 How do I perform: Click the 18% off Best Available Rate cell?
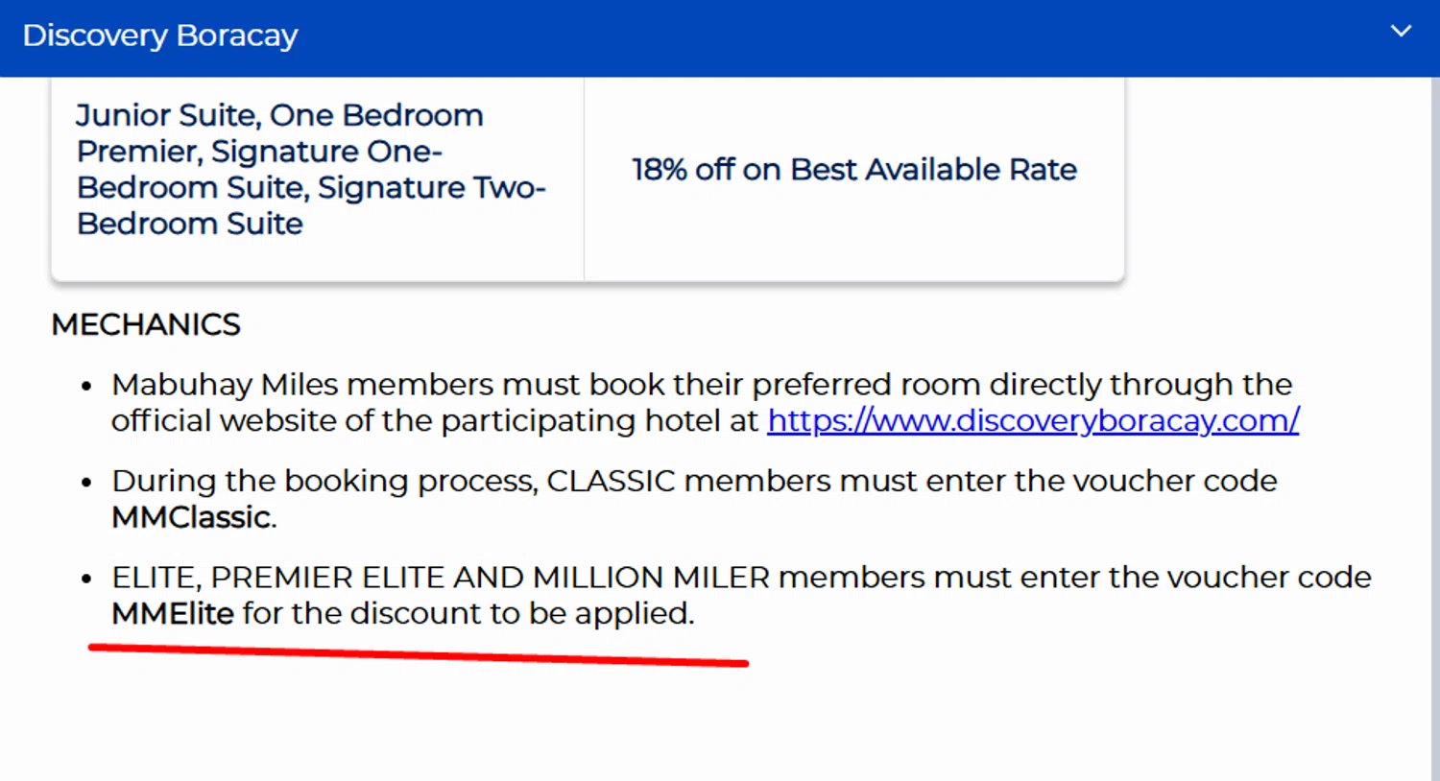[853, 170]
